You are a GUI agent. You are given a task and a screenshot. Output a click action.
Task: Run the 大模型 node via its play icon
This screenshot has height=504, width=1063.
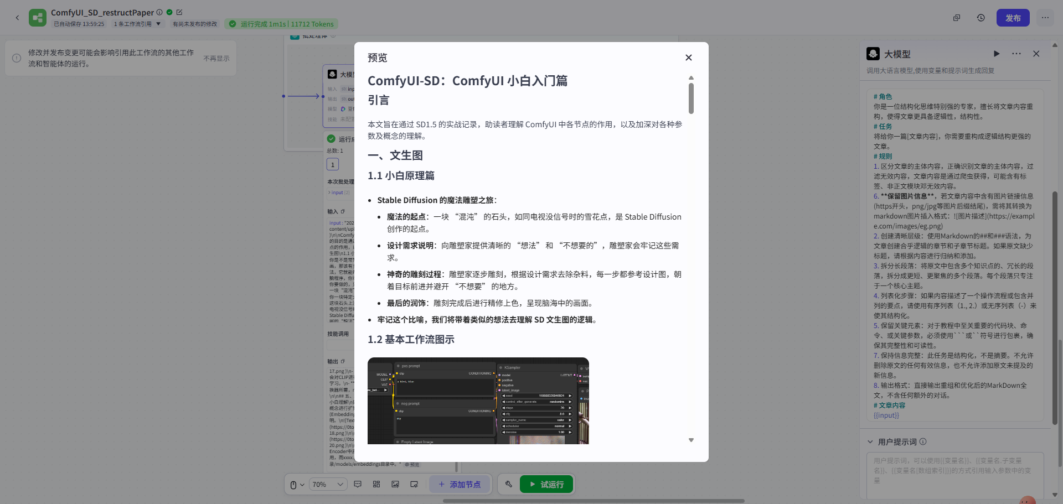click(997, 54)
